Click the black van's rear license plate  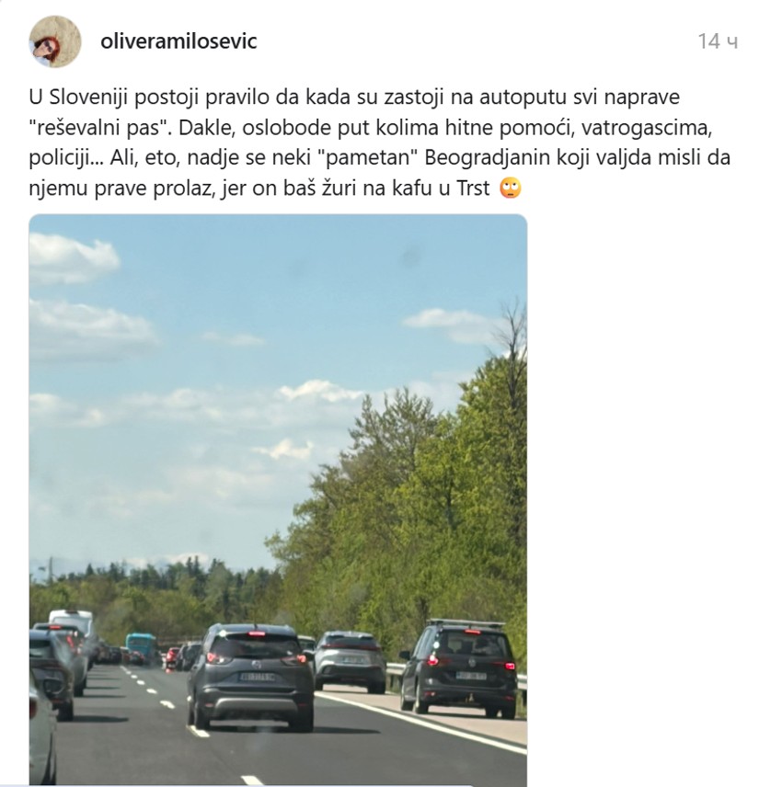[x=471, y=676]
